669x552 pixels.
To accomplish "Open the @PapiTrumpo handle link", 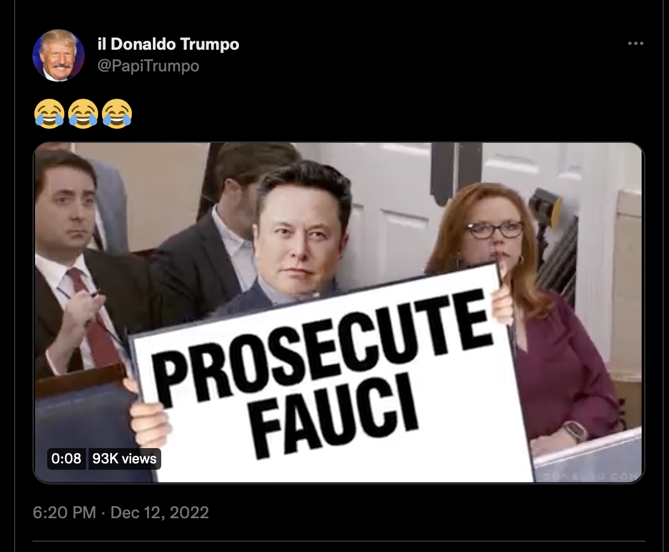I will [x=148, y=66].
